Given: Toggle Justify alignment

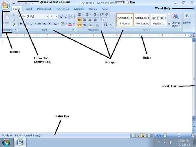Looking at the screenshot, I should coord(95,20).
